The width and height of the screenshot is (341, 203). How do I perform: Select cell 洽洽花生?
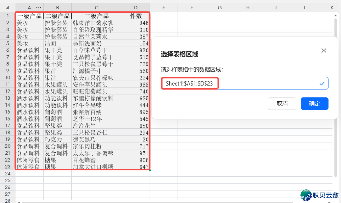pyautogui.click(x=97, y=126)
